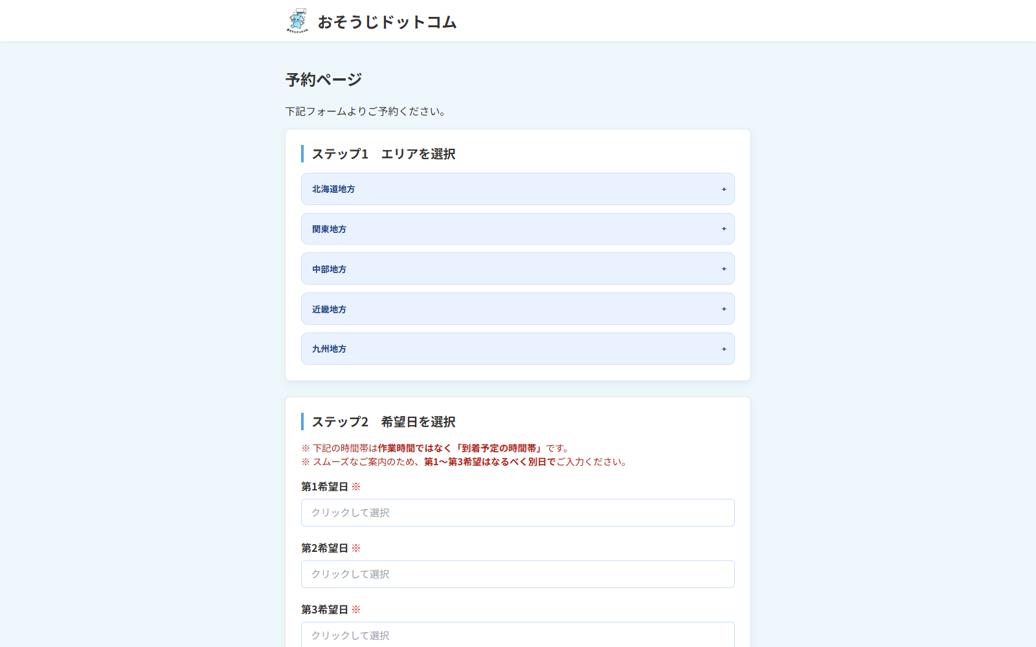Expand the 中部地方 area section
The image size is (1036, 647).
point(518,269)
